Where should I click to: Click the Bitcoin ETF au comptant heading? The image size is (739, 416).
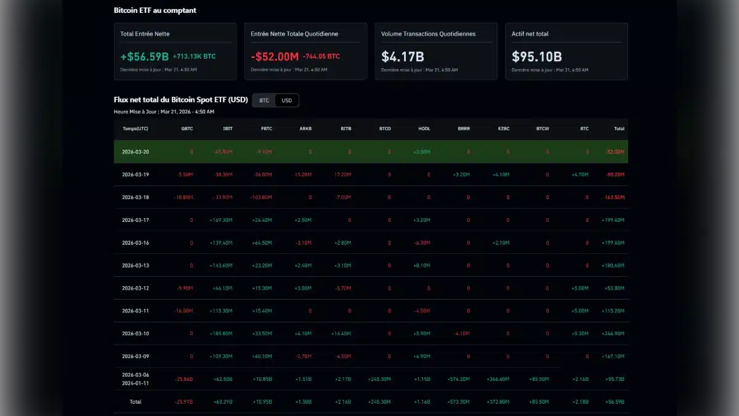154,10
